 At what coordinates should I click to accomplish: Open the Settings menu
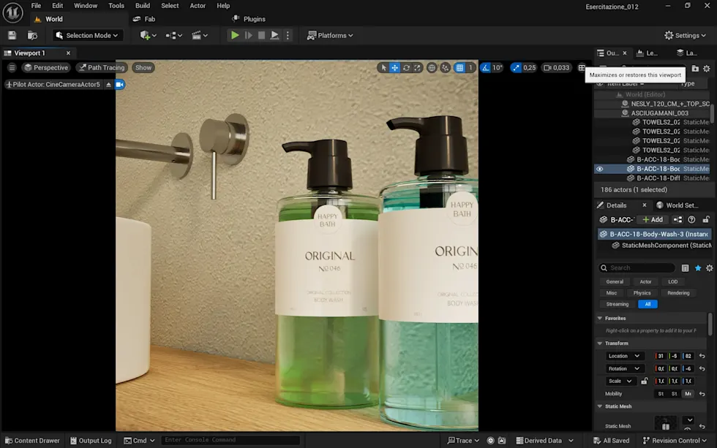click(x=685, y=35)
